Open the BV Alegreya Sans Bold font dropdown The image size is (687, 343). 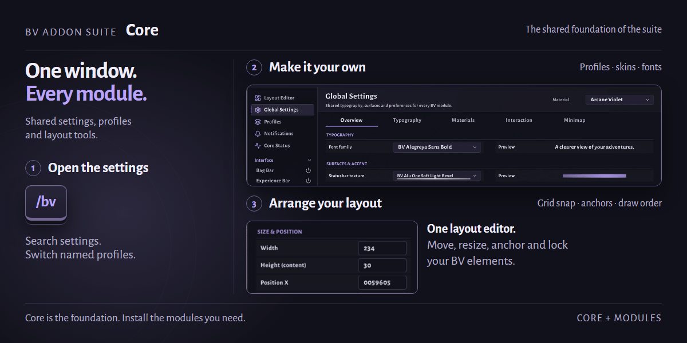[x=437, y=147]
